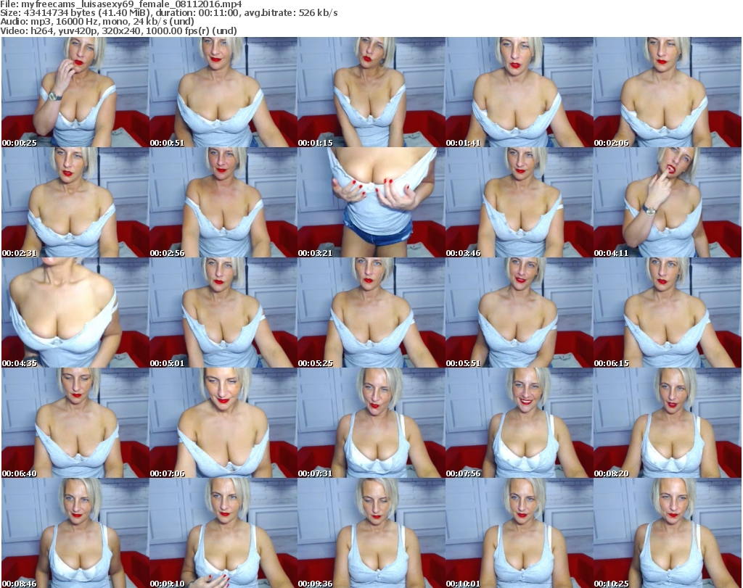Select the thumbnail stamped 00:10:01
This screenshot has width=743, height=588.
(x=520, y=533)
